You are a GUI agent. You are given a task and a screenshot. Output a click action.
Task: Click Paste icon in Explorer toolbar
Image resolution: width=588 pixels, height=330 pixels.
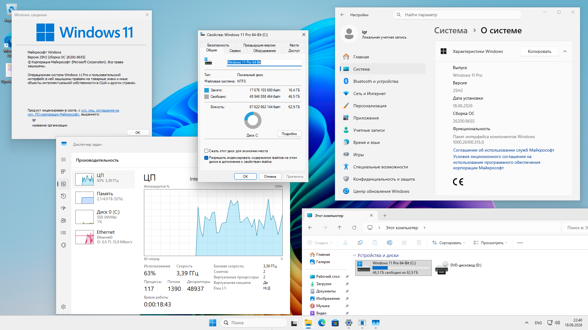375,243
